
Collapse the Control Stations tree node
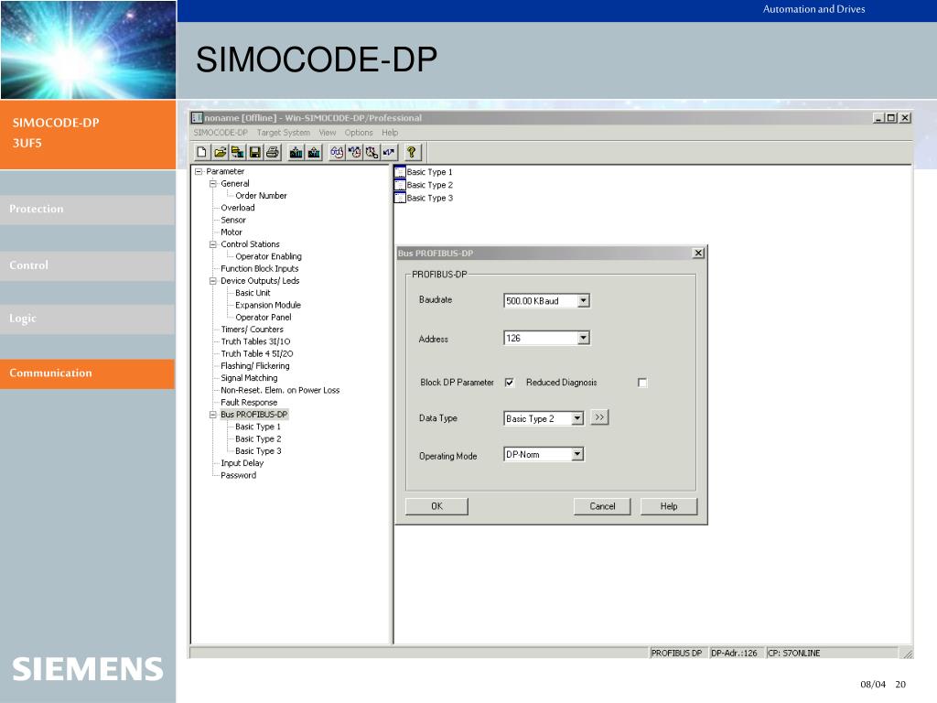pyautogui.click(x=212, y=244)
